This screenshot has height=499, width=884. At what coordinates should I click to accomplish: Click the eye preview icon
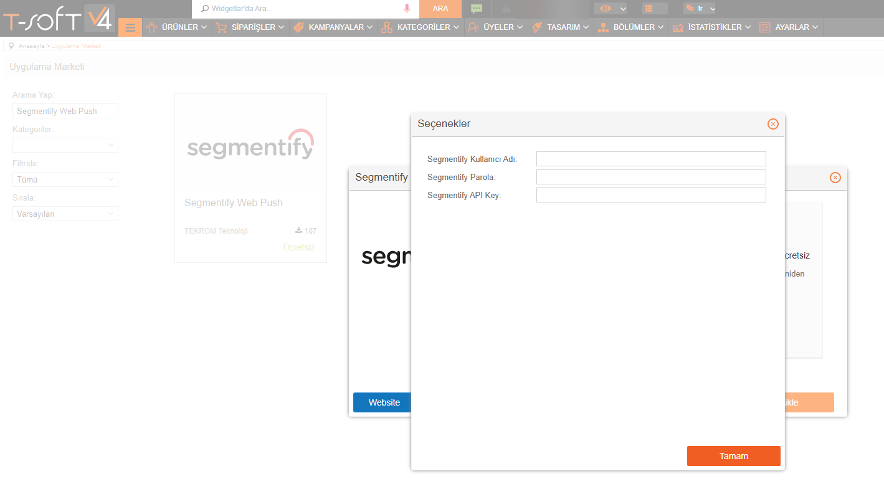pos(606,9)
